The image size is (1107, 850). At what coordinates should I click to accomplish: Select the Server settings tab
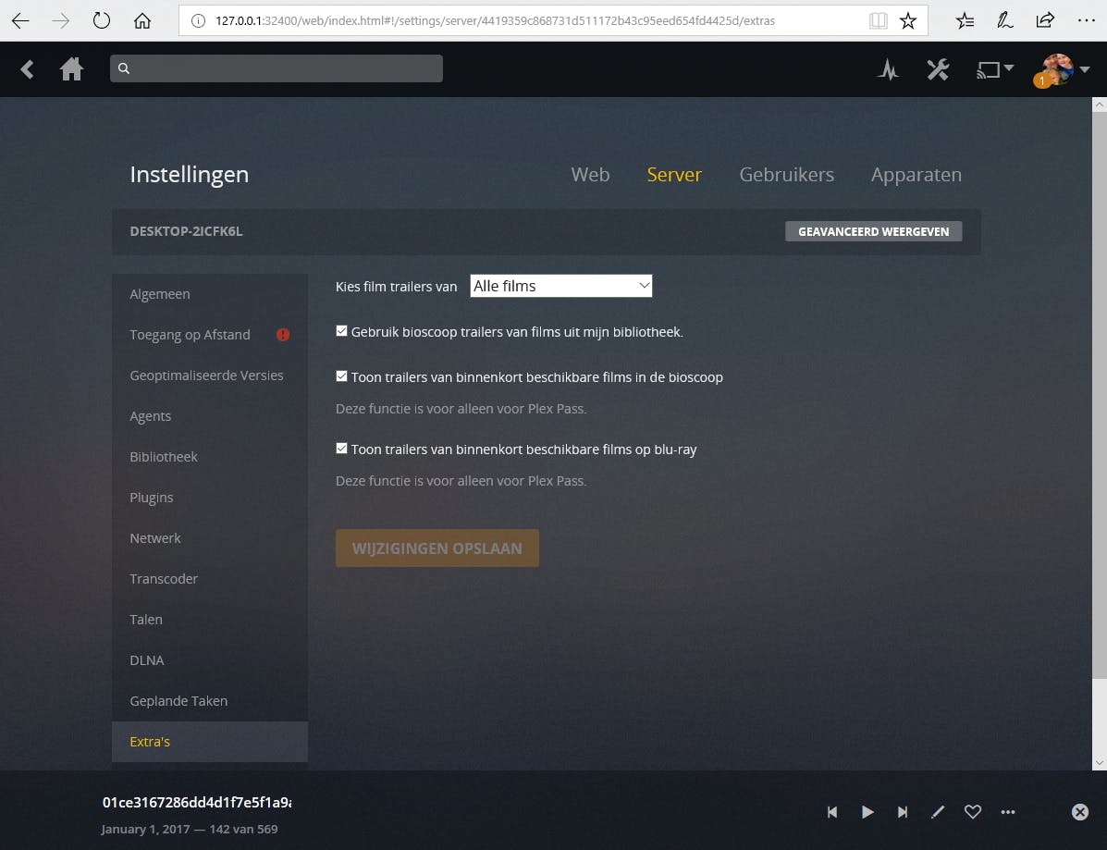[674, 175]
